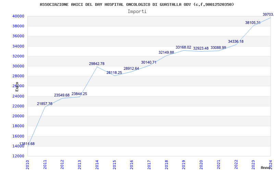Viewport: 274px width, 171px height.
Task: Click the y-axis tick 38000
Action: 18,26
